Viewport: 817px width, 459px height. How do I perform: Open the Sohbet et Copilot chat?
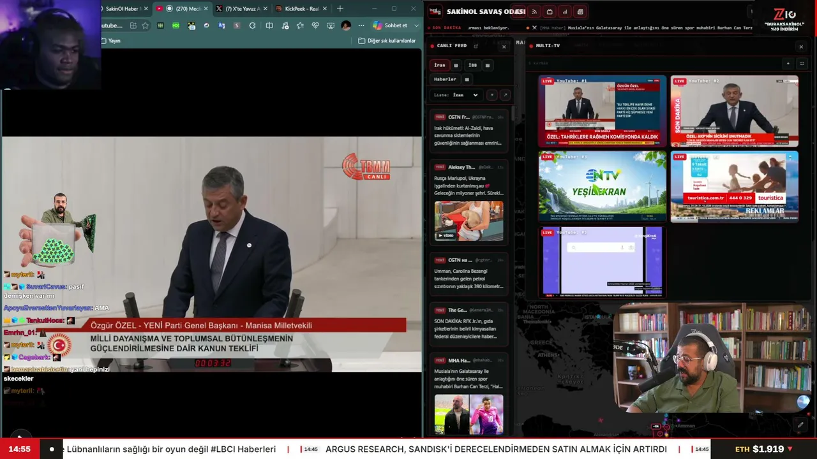pyautogui.click(x=390, y=25)
